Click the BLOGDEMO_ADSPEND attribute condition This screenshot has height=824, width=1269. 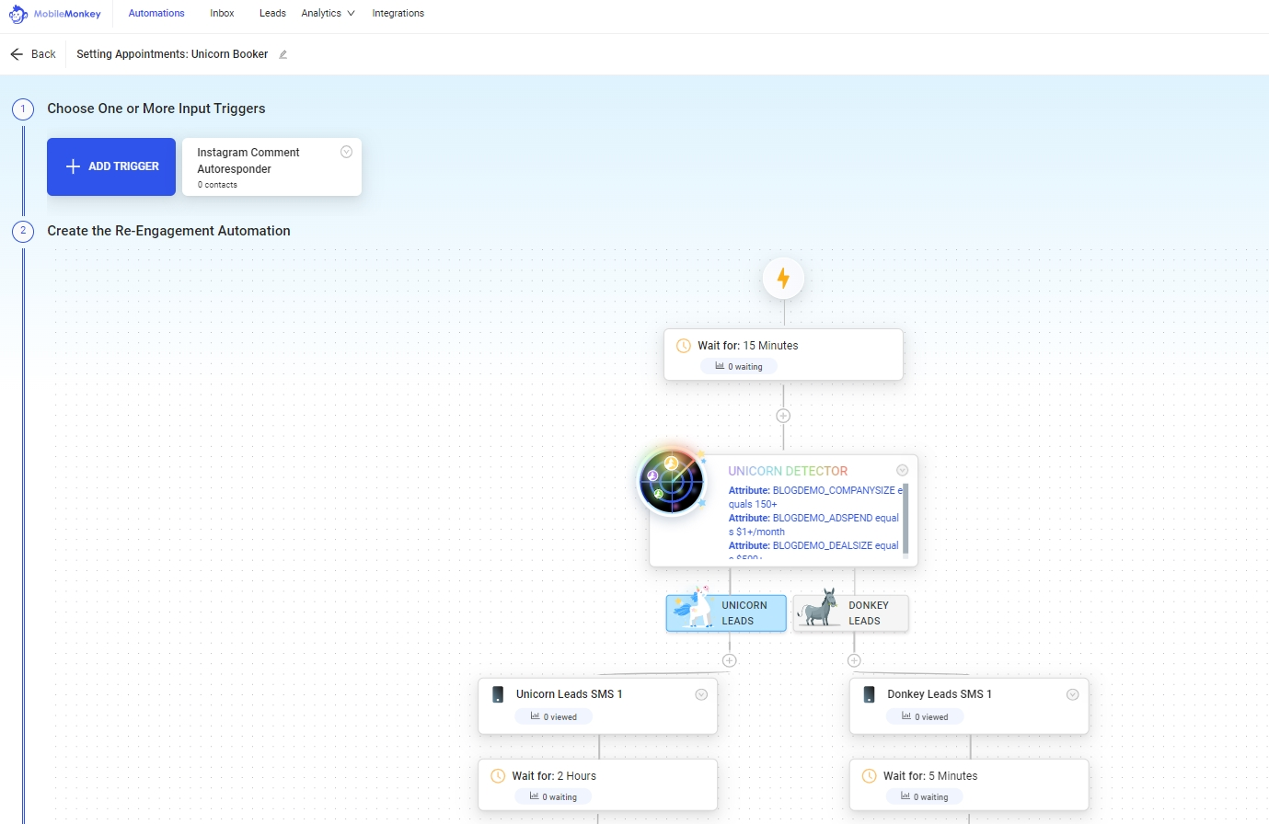(813, 524)
